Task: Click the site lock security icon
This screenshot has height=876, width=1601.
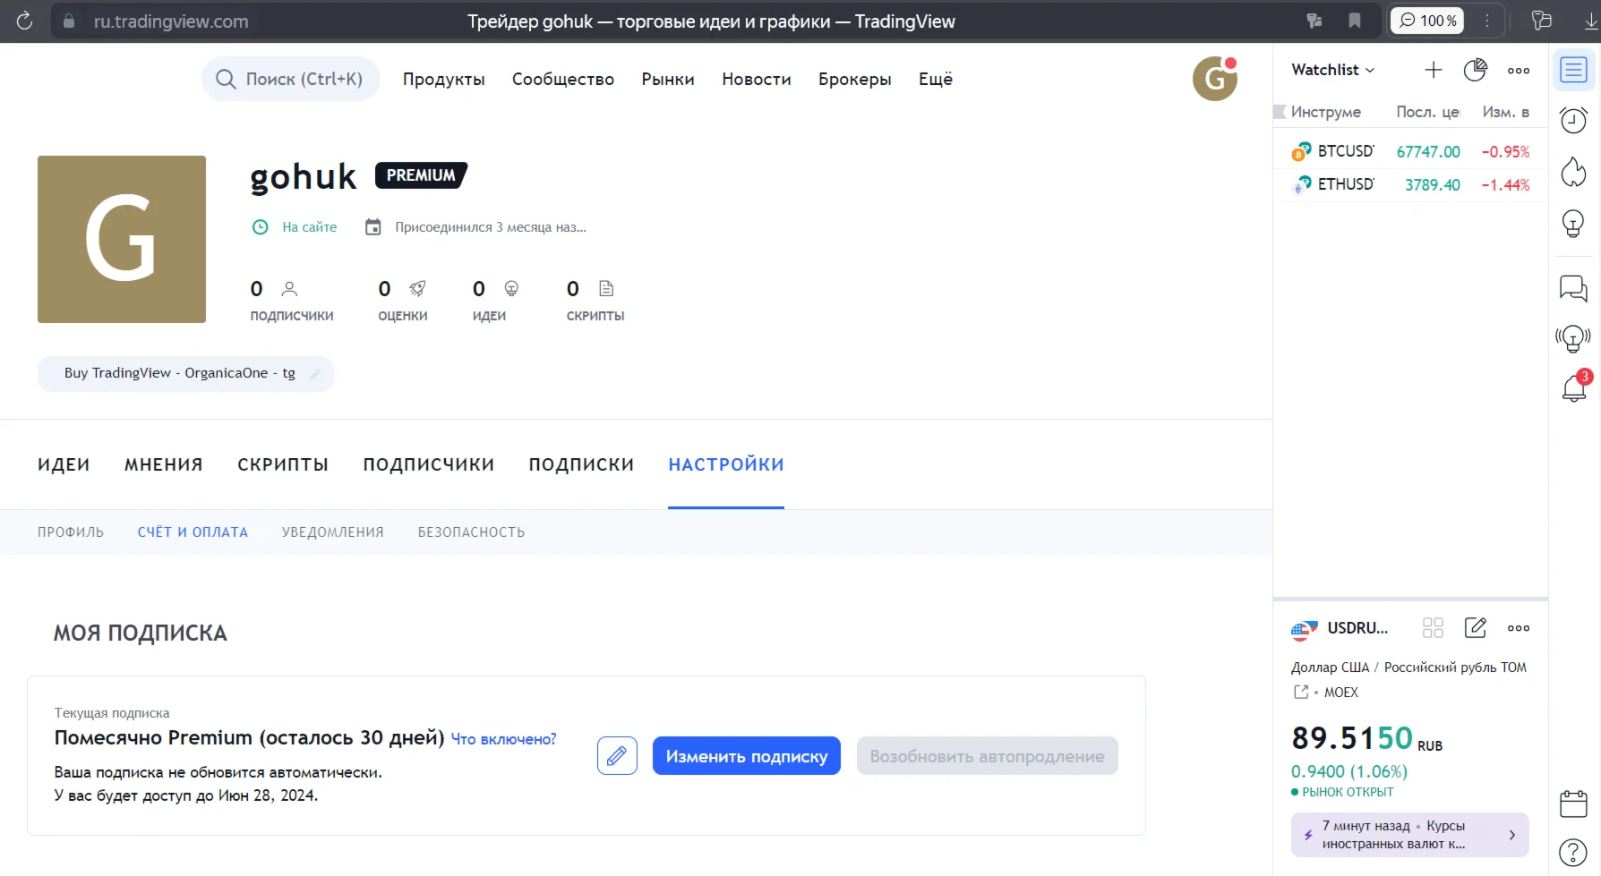Action: 69,21
